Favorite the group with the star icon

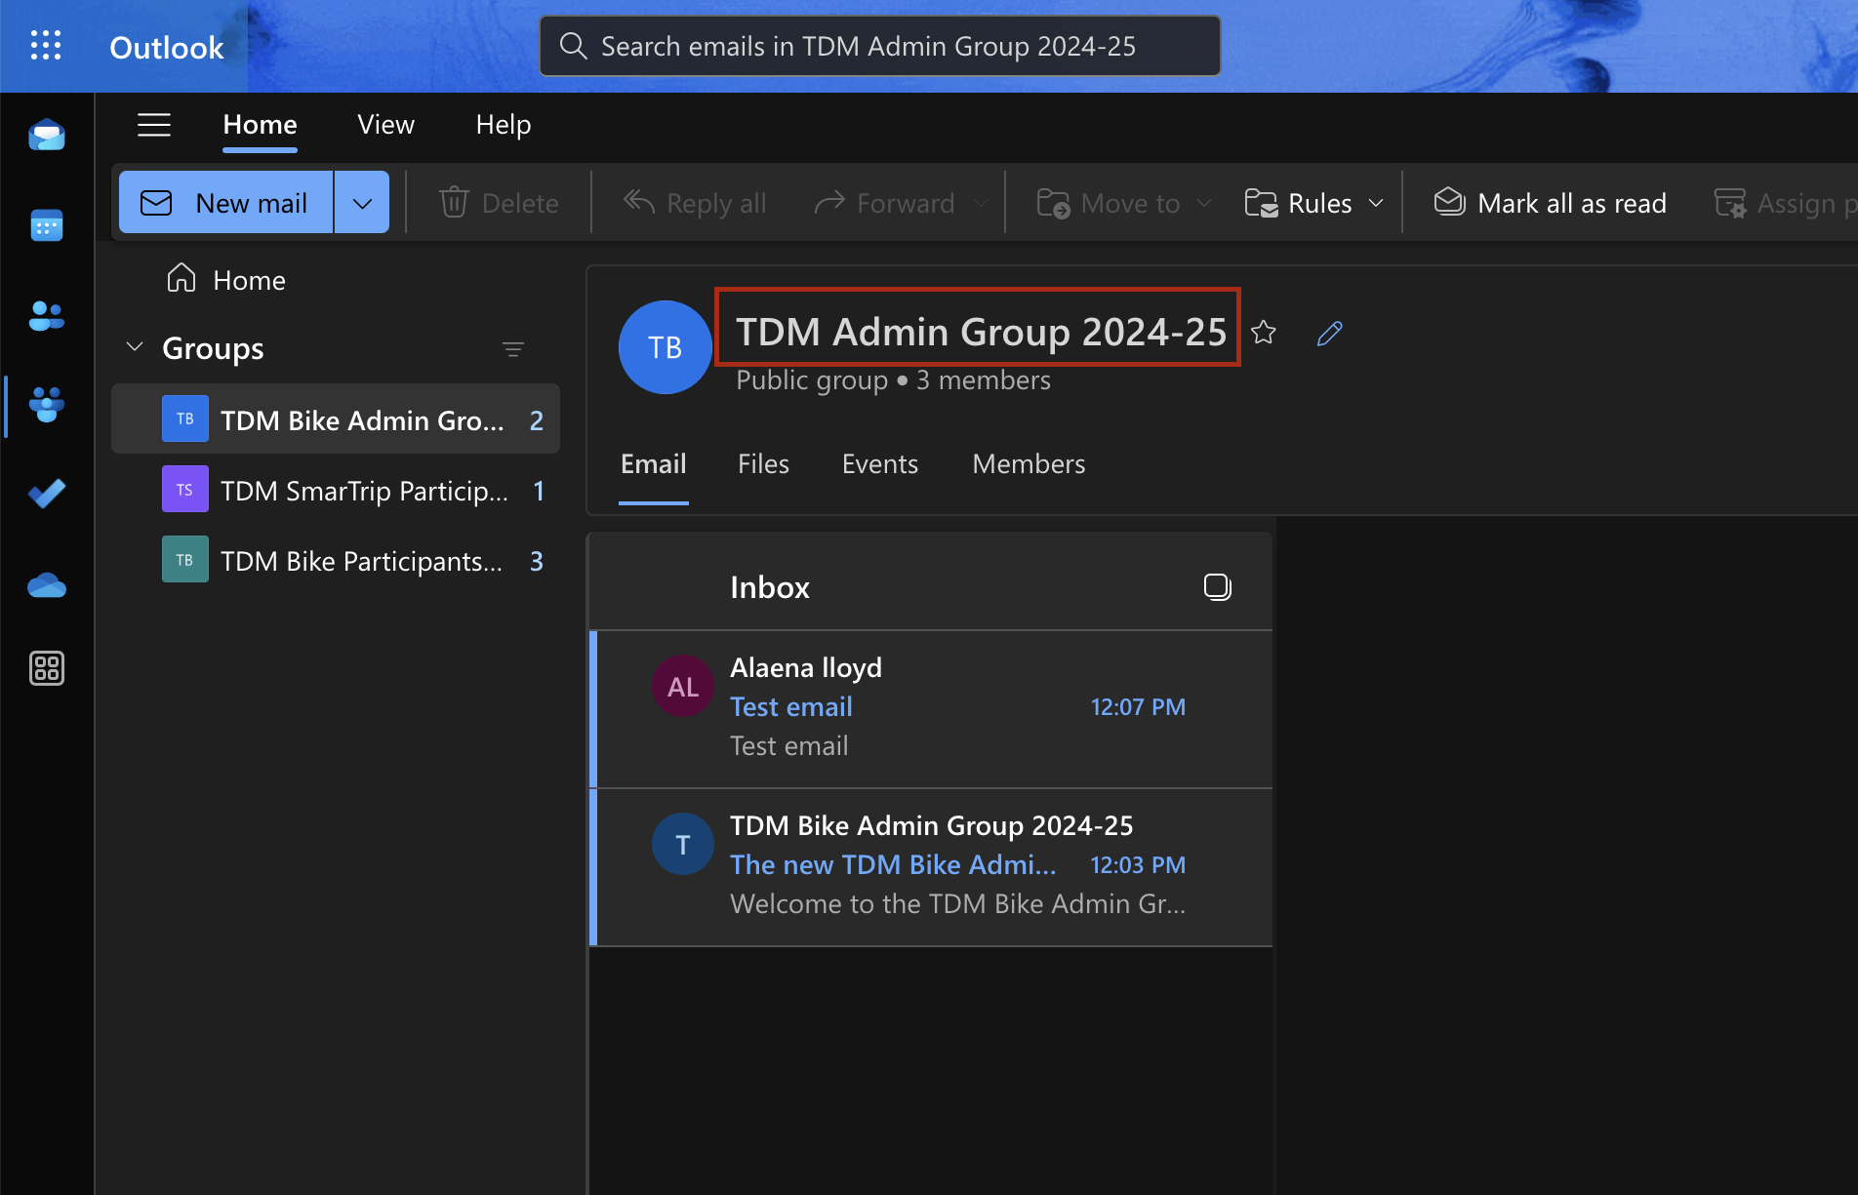[1264, 333]
